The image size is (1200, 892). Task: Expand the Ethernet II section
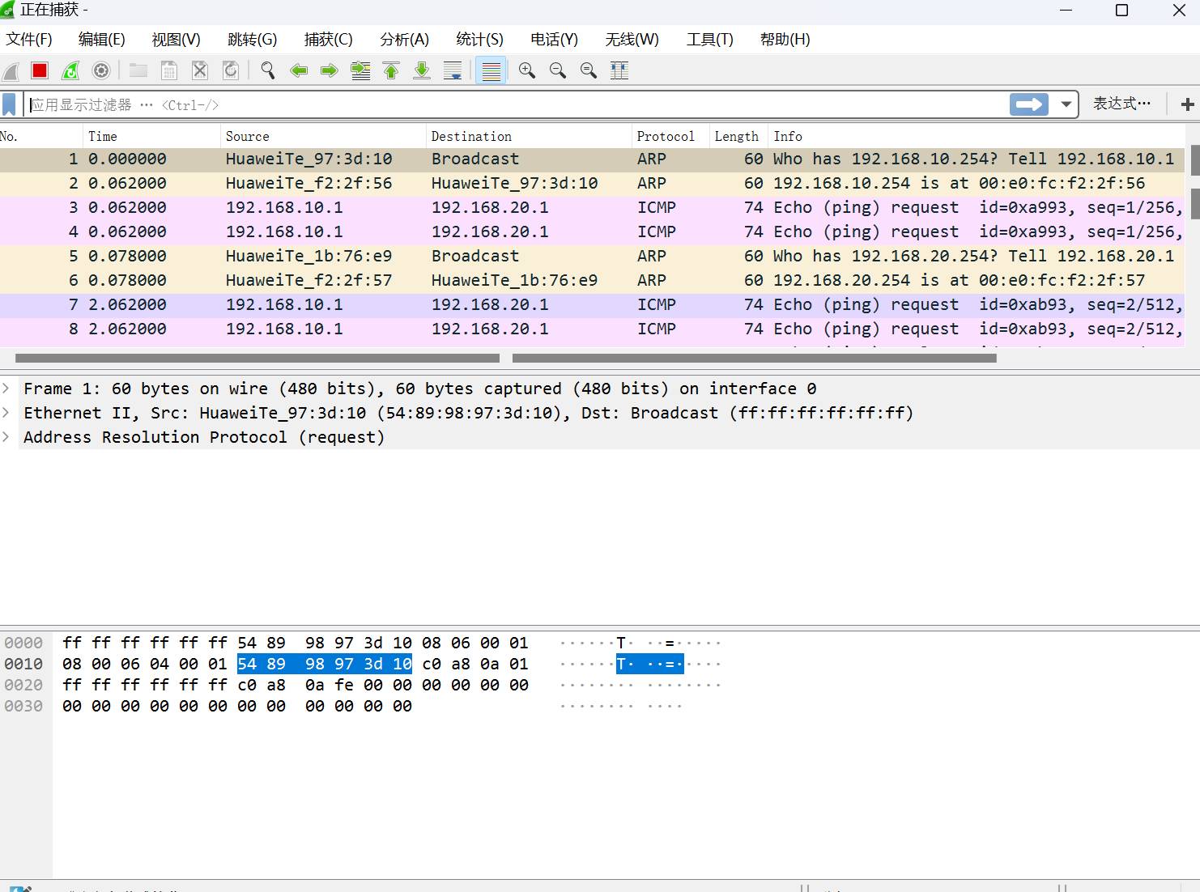pyautogui.click(x=6, y=413)
